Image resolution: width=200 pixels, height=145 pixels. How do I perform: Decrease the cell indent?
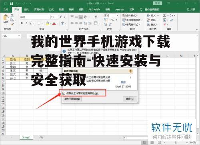[86, 23]
